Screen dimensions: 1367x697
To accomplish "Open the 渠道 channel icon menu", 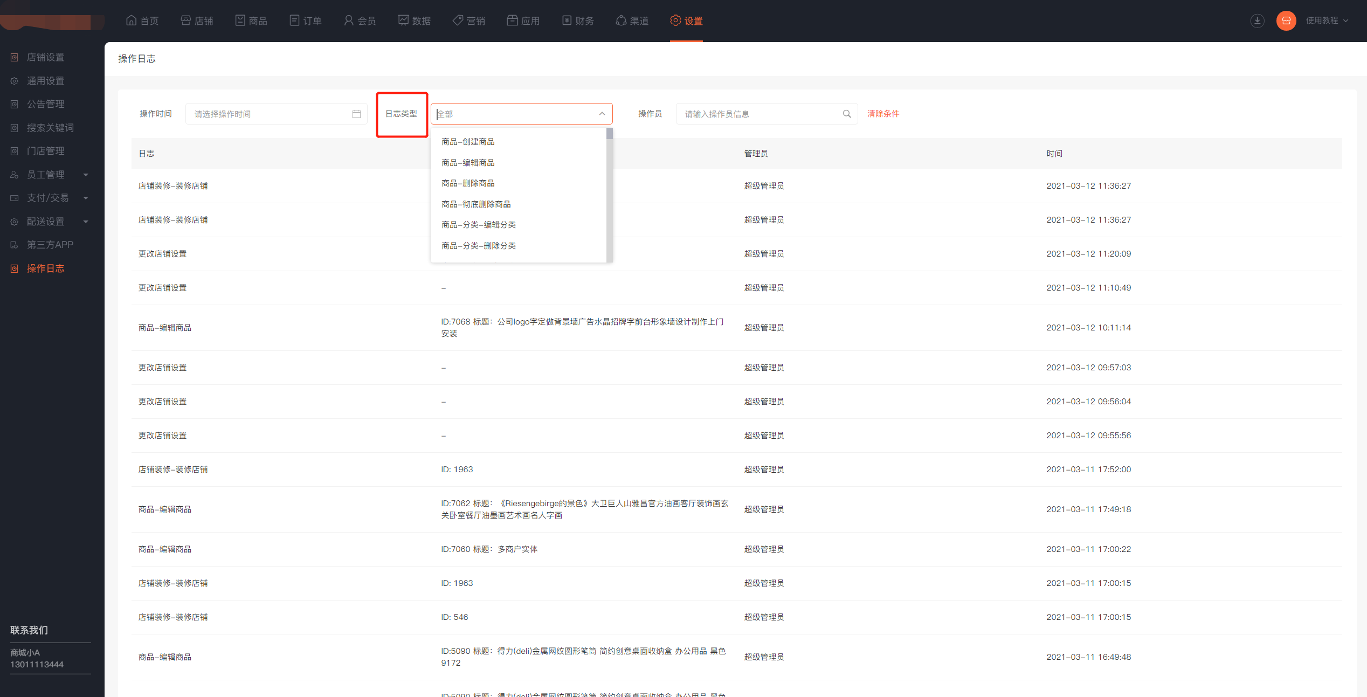I will click(x=621, y=20).
